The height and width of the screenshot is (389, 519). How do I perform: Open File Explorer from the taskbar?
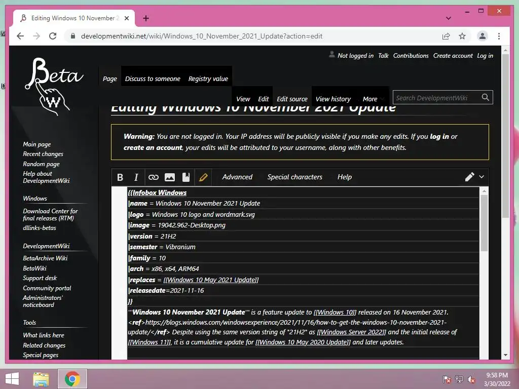[41, 379]
